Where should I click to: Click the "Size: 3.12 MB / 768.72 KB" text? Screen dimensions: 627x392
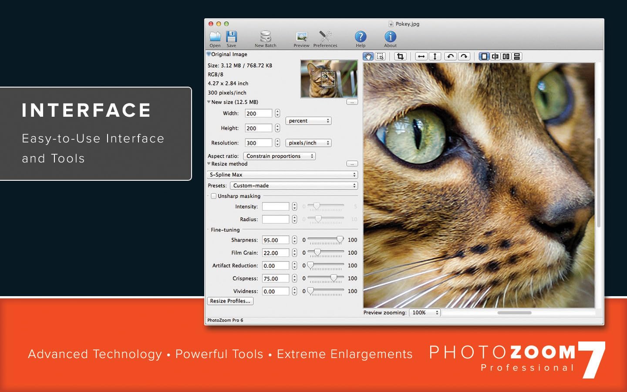click(240, 65)
